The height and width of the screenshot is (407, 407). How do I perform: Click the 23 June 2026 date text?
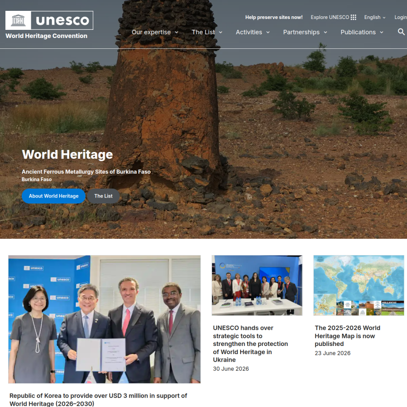(x=332, y=353)
